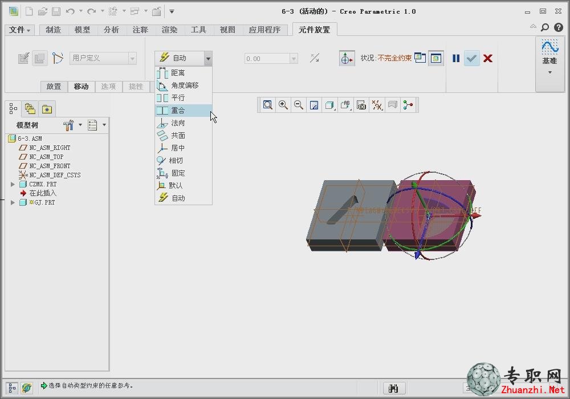This screenshot has width=570, height=399.
Task: Click the Close window icon in quick access toolbar
Action: coord(157,11)
